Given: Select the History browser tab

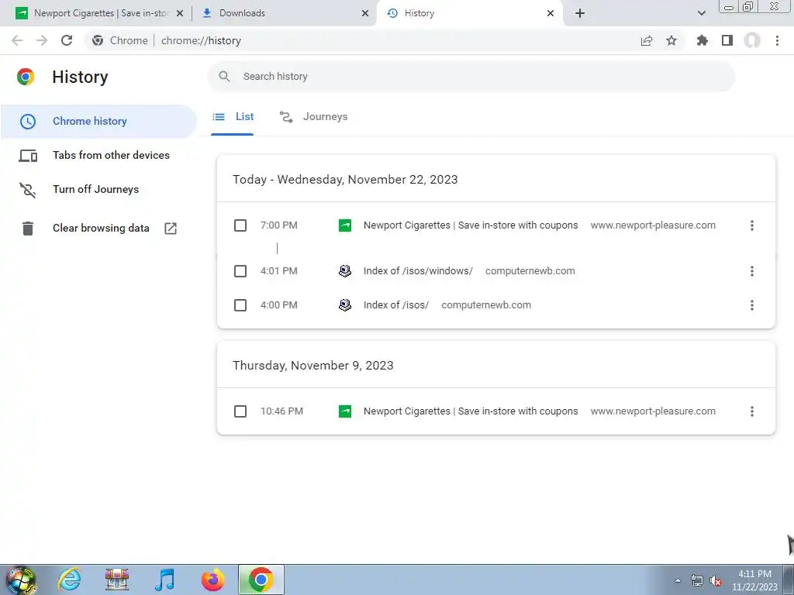Looking at the screenshot, I should [469, 13].
